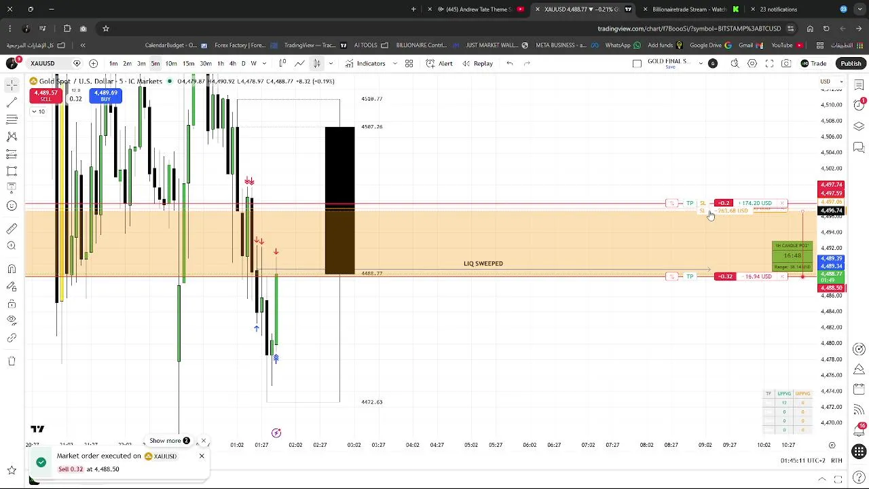Open the Indicators dialog

[365, 63]
